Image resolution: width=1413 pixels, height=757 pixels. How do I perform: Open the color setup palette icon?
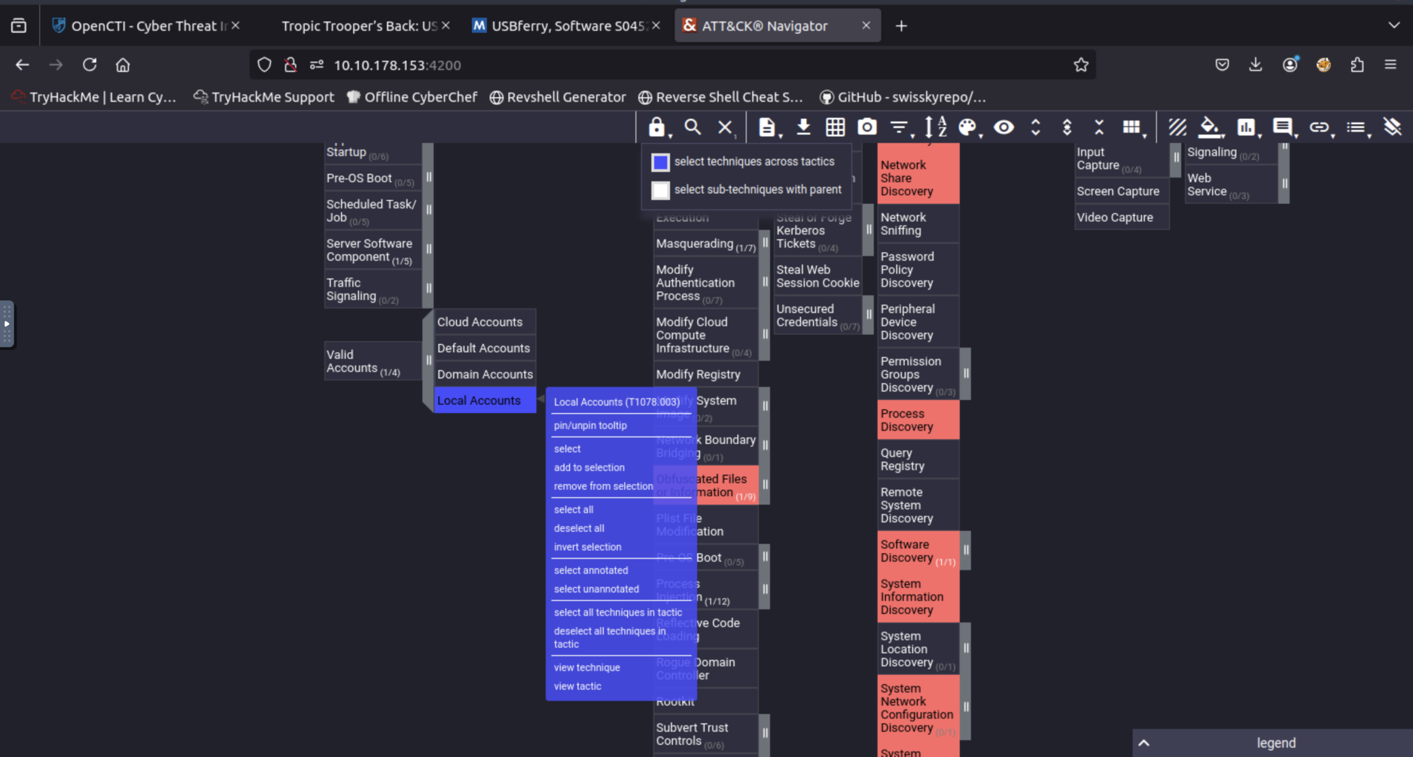coord(968,128)
